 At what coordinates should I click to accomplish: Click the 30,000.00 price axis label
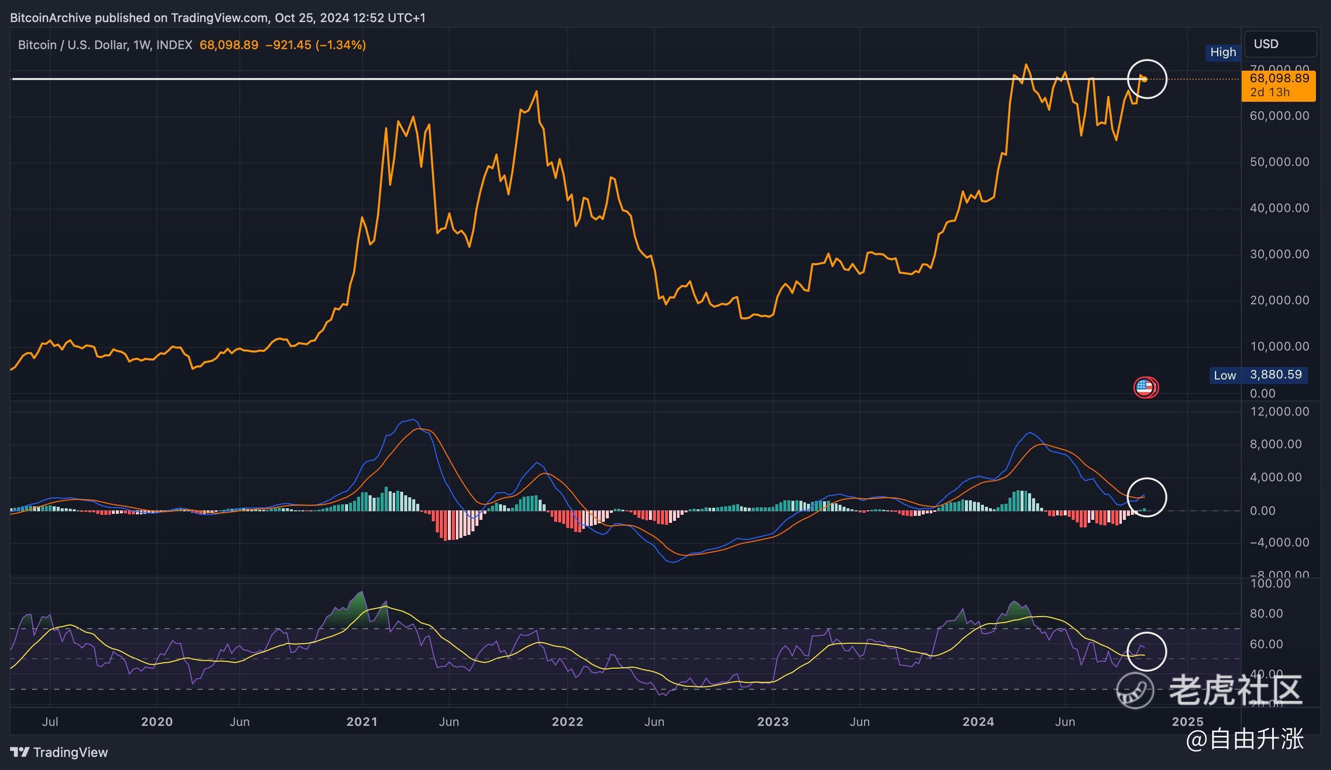click(x=1279, y=254)
